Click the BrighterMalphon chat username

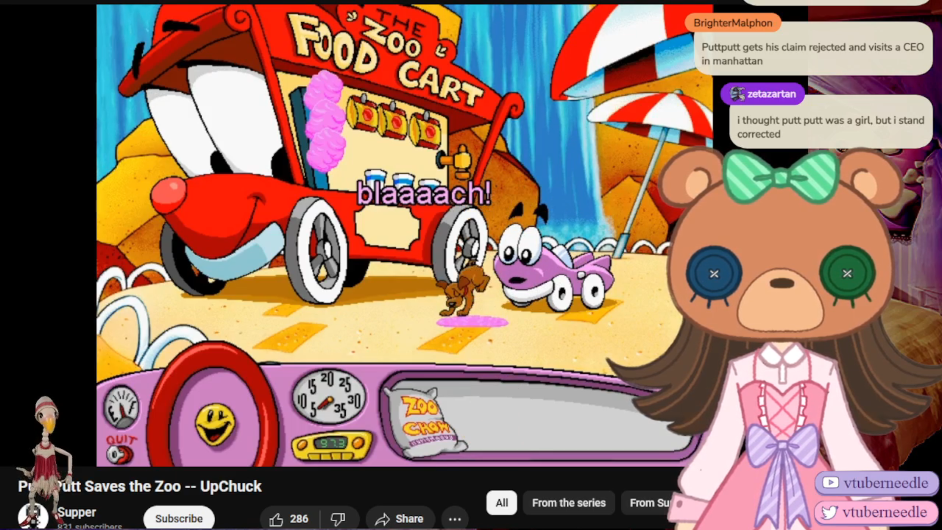tap(733, 23)
